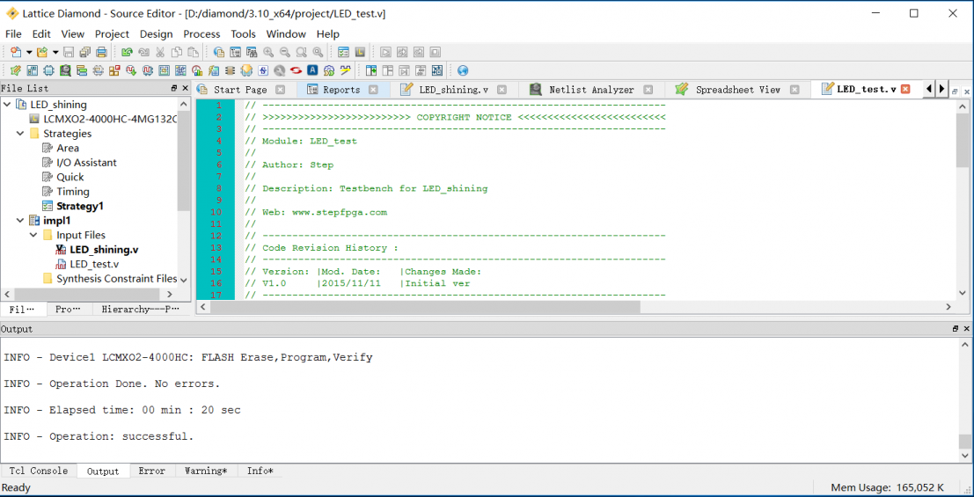Switch to the Warning* output tab
Image resolution: width=974 pixels, height=497 pixels.
(x=206, y=471)
